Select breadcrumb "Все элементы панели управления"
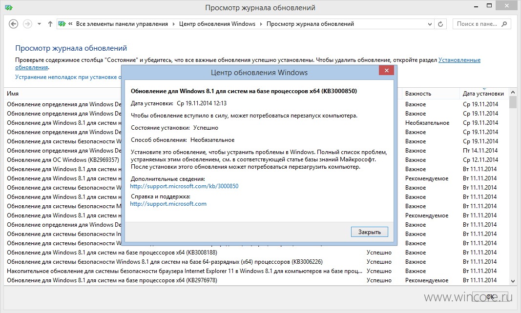 tap(122, 24)
